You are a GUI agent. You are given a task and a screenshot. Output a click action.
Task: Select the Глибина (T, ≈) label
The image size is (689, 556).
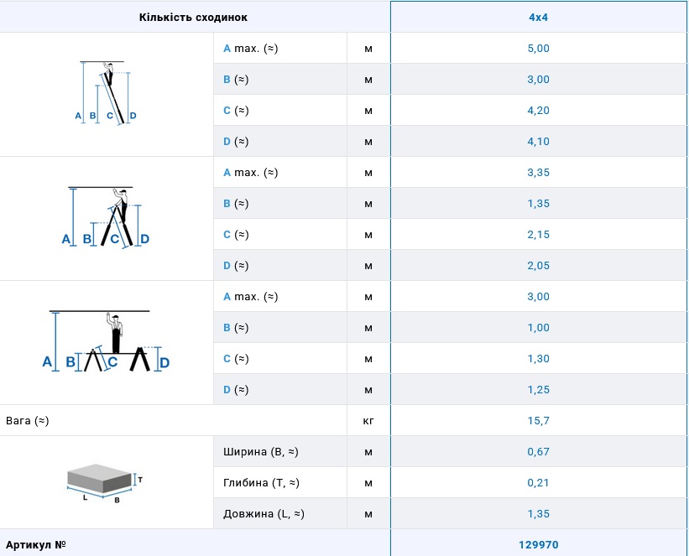[262, 482]
